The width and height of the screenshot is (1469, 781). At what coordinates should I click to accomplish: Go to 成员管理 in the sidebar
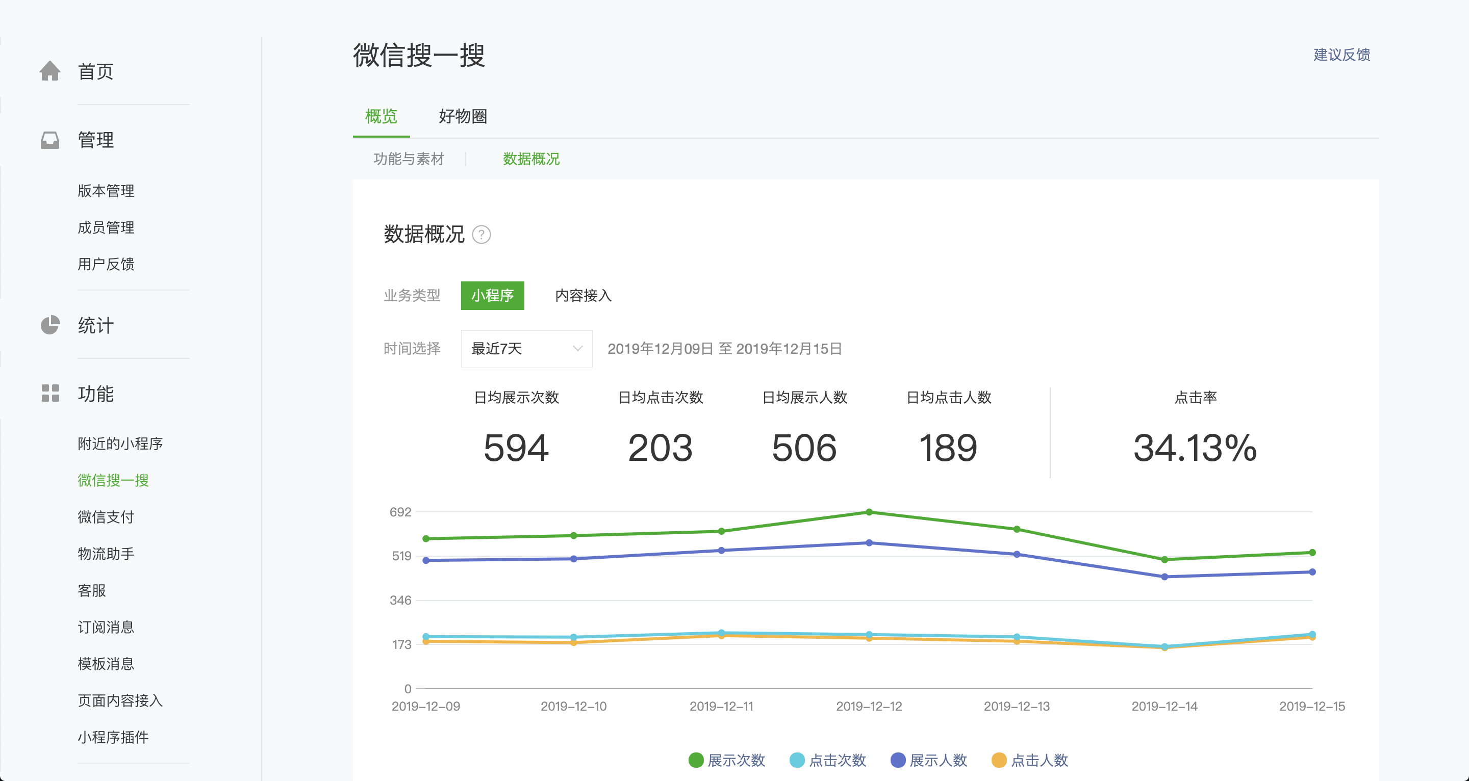coord(106,227)
